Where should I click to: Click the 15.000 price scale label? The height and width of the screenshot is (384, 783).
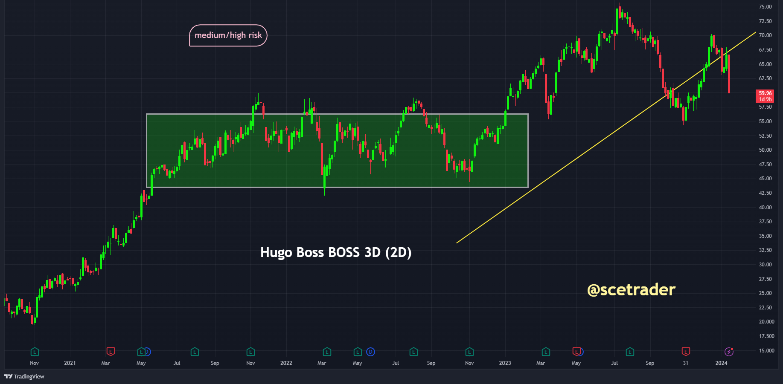(x=766, y=351)
